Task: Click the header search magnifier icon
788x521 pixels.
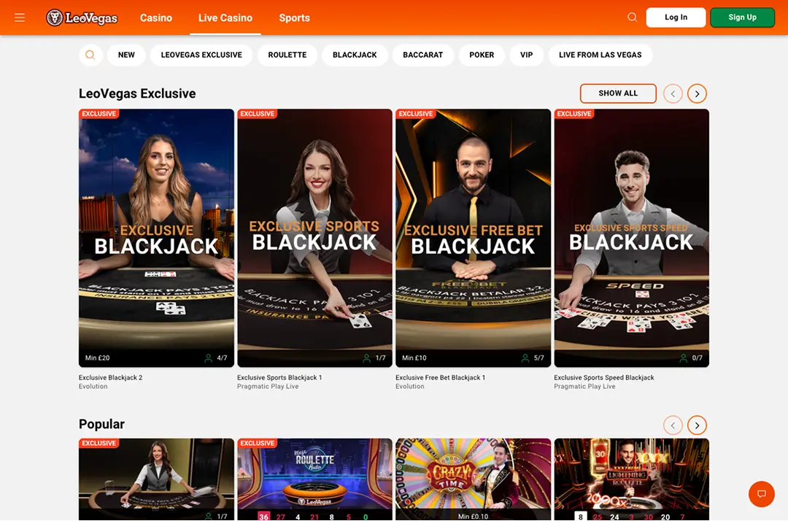Action: [633, 18]
